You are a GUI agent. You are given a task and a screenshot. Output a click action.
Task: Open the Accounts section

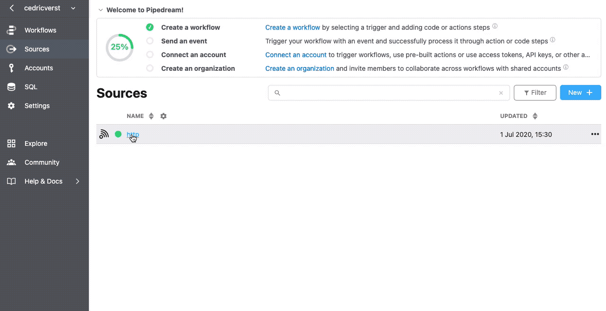click(38, 67)
